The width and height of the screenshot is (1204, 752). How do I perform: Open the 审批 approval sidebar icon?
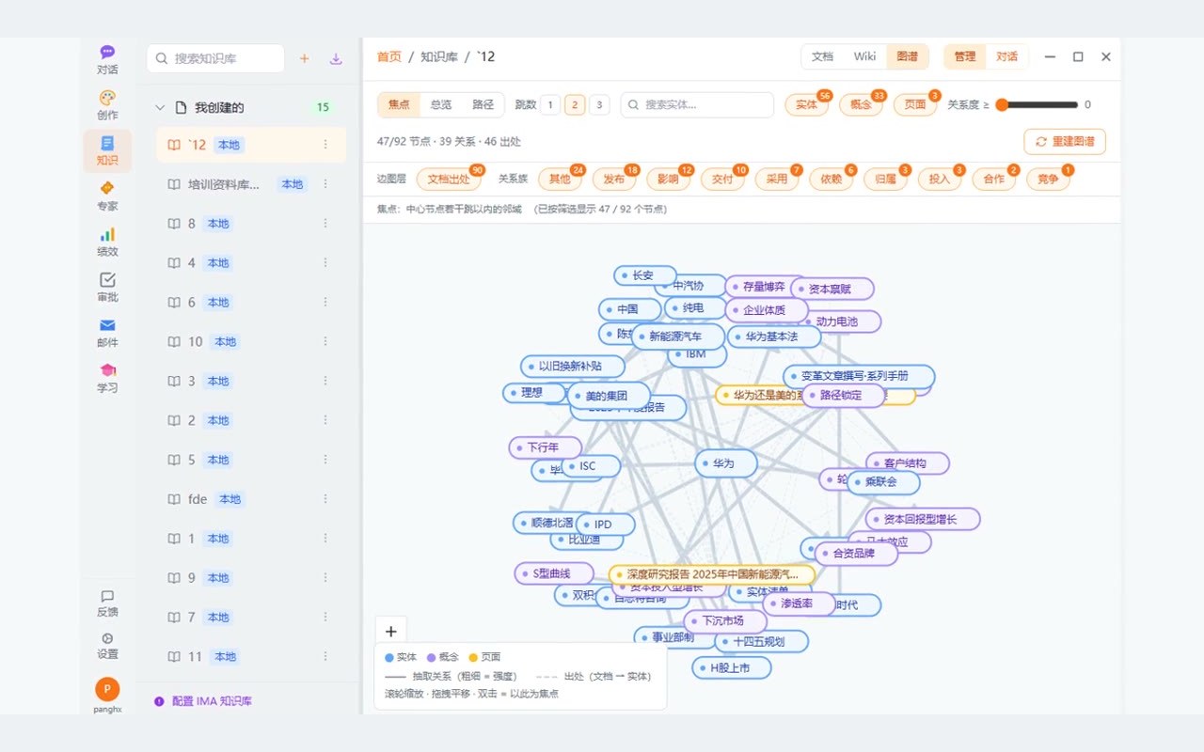107,288
